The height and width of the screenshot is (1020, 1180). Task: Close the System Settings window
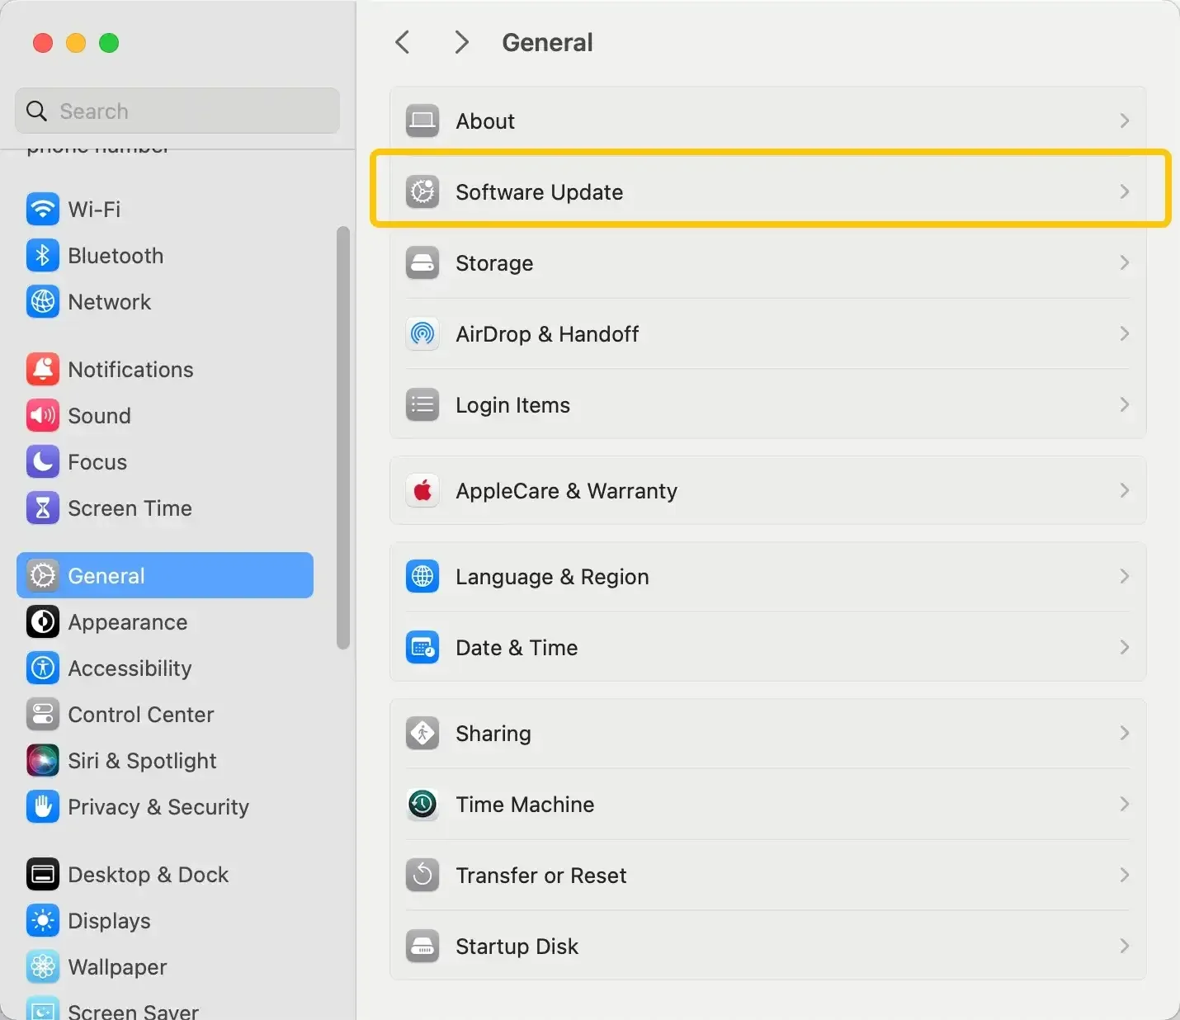click(43, 43)
